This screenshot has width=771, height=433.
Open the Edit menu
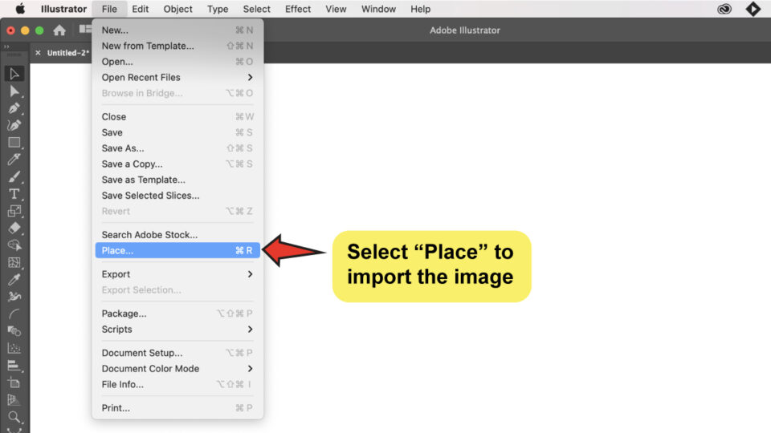pos(140,9)
